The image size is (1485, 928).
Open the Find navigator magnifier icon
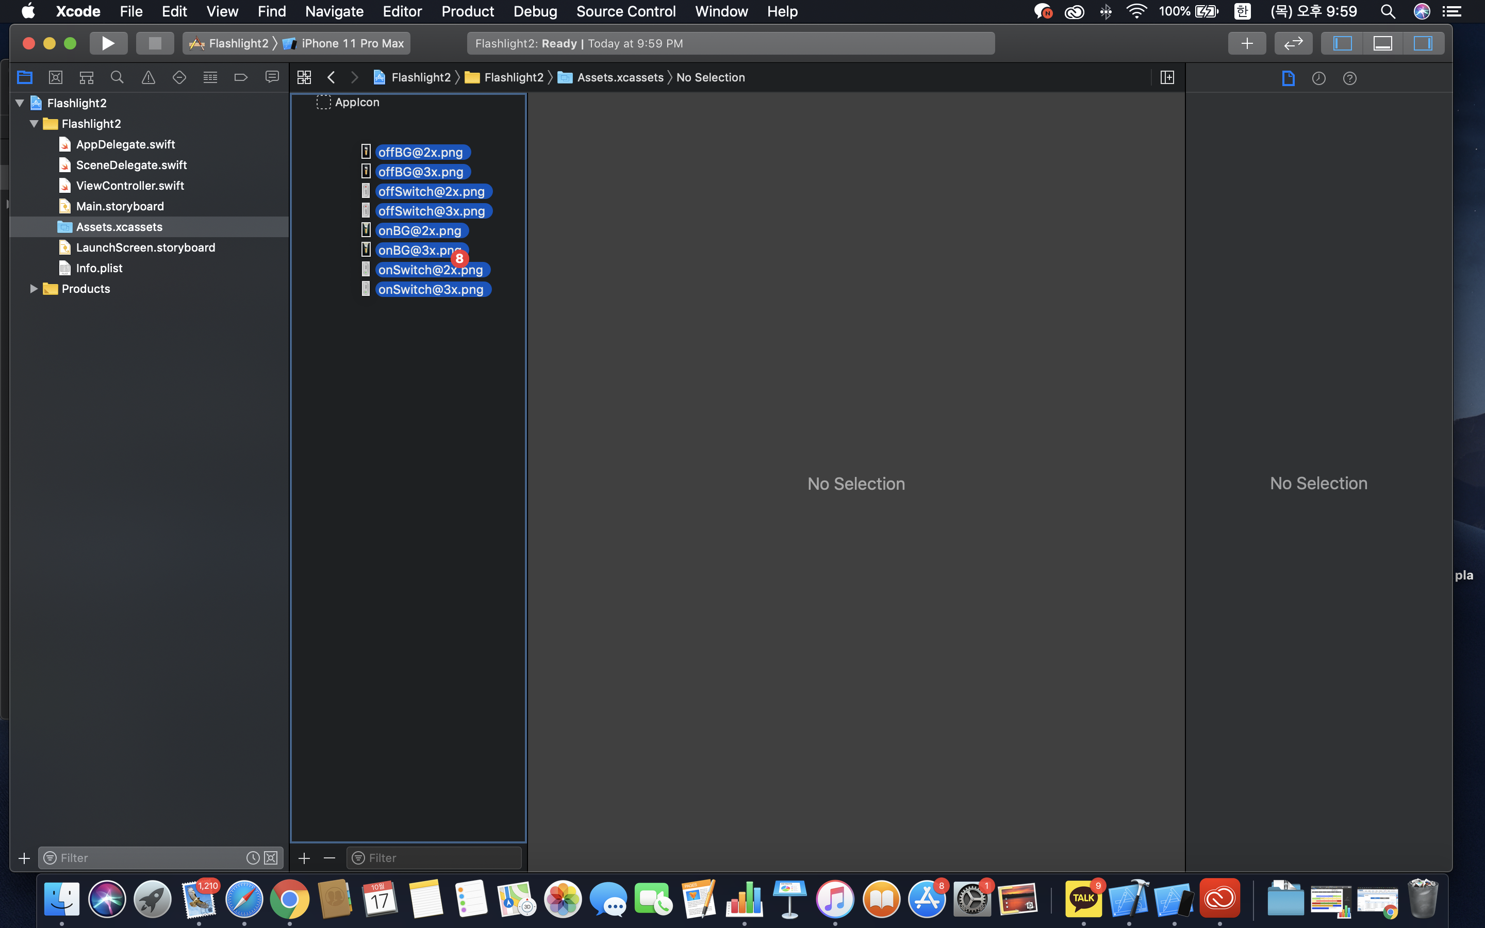tap(117, 77)
